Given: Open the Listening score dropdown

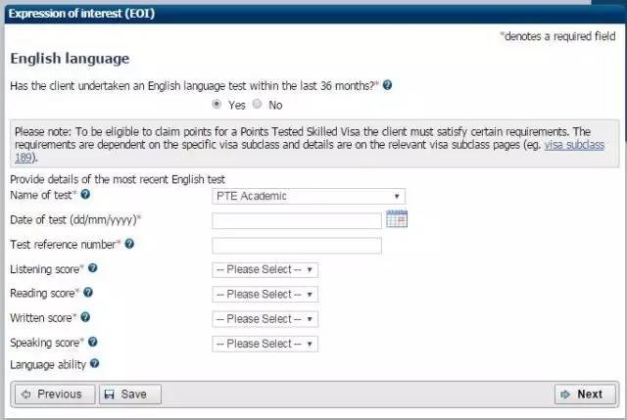Looking at the screenshot, I should pyautogui.click(x=265, y=270).
